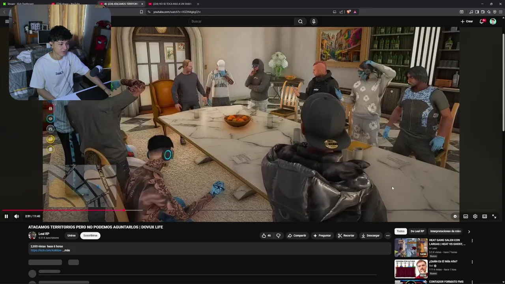Click the Preguntar button
The height and width of the screenshot is (284, 505).
coord(322,235)
